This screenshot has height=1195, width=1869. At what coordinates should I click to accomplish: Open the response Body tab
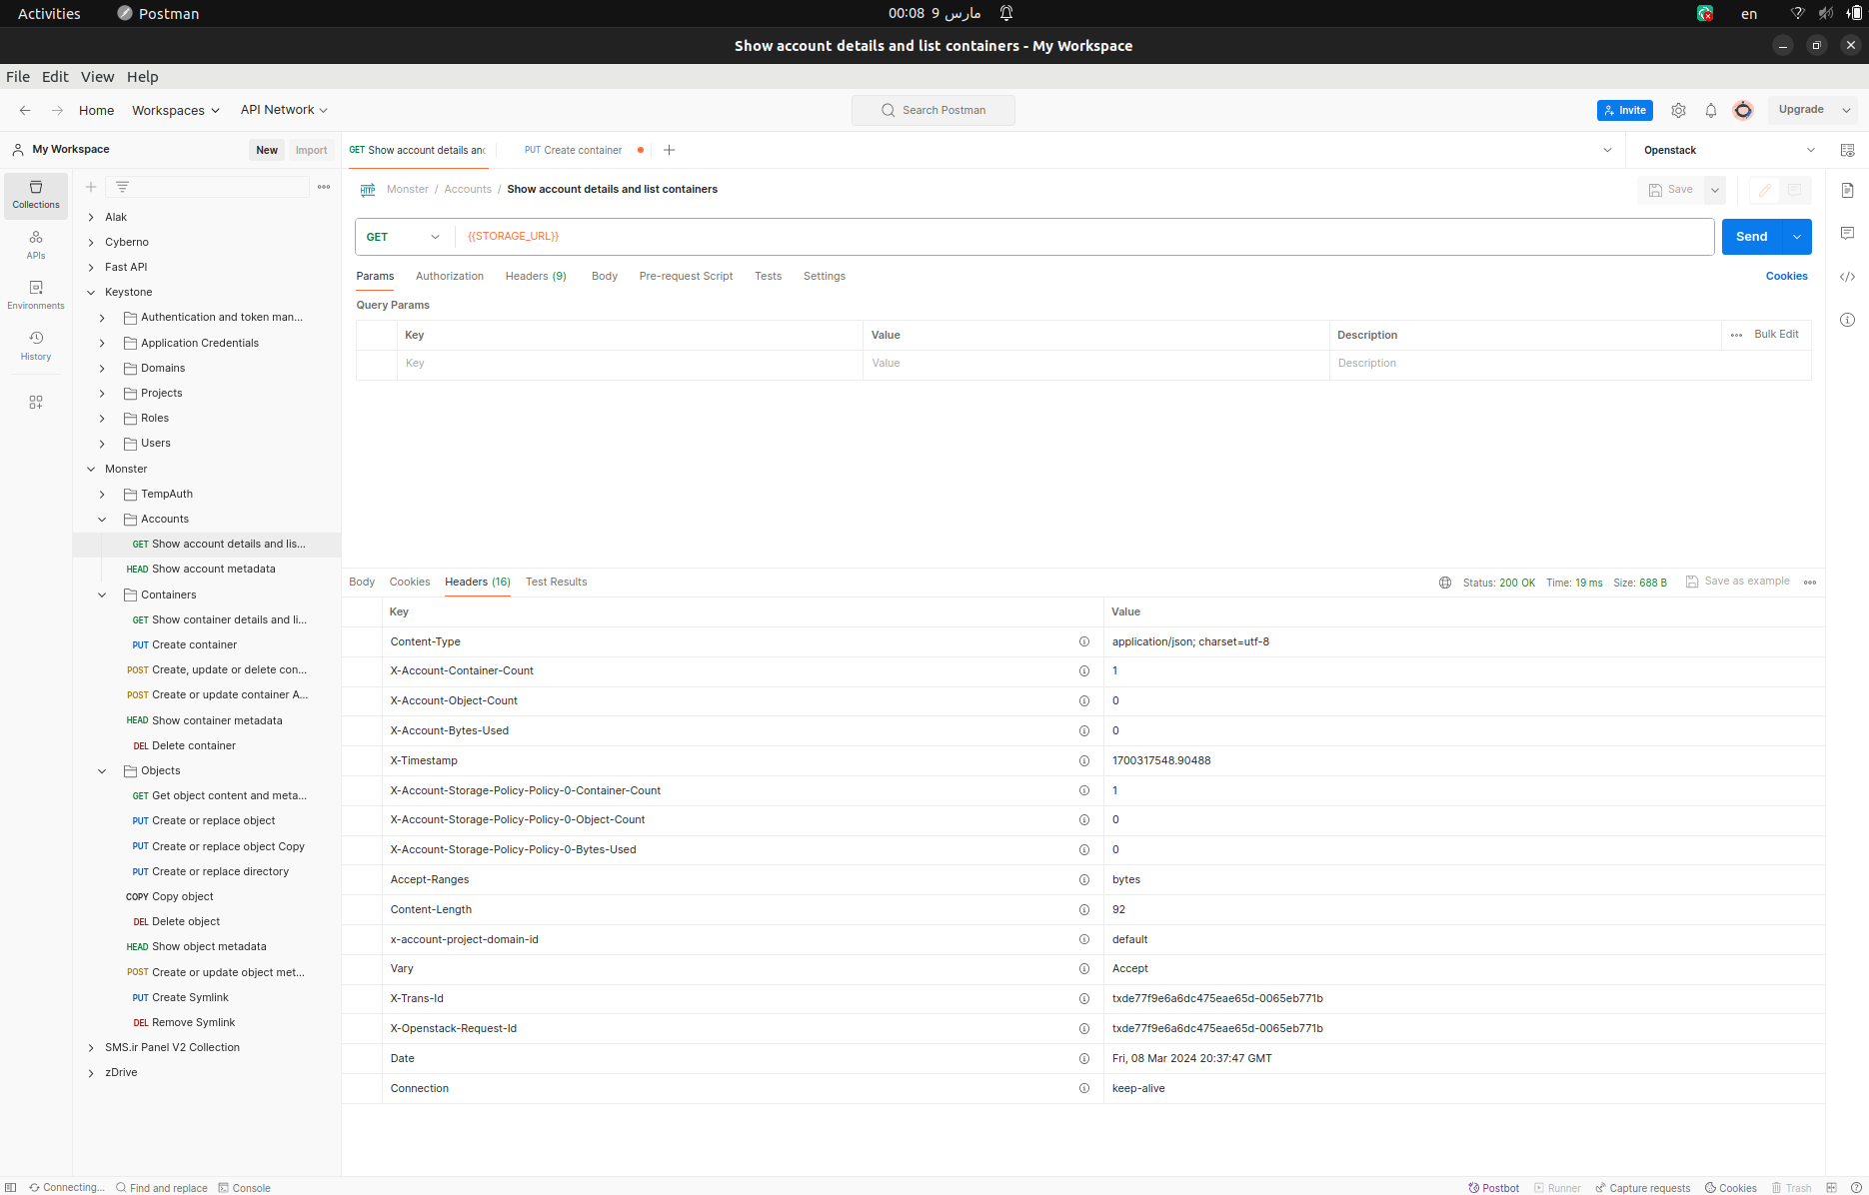(x=362, y=583)
